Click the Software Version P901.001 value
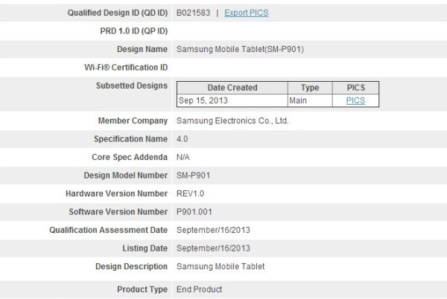 pos(195,212)
